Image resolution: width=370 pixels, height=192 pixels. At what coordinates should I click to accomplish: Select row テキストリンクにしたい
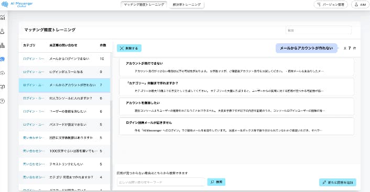click(64, 164)
